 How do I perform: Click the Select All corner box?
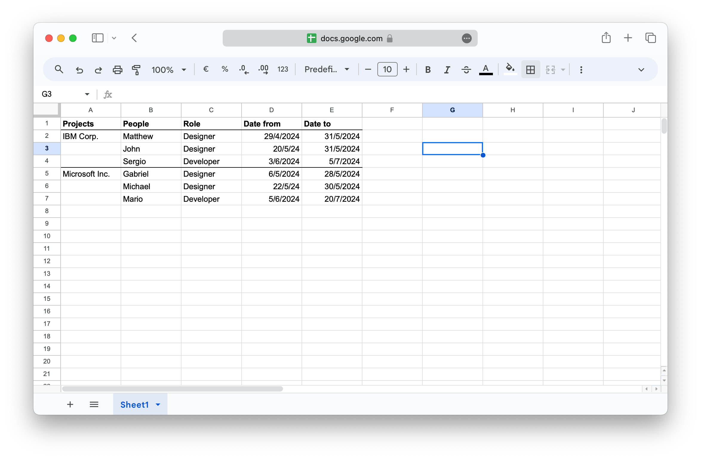tap(47, 110)
